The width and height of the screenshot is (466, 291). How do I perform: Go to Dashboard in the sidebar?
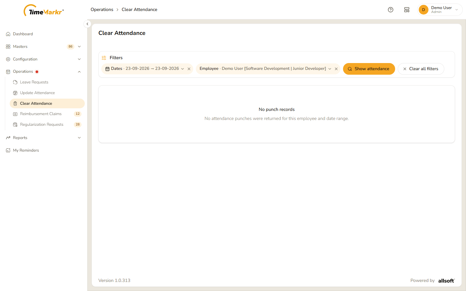(44, 34)
